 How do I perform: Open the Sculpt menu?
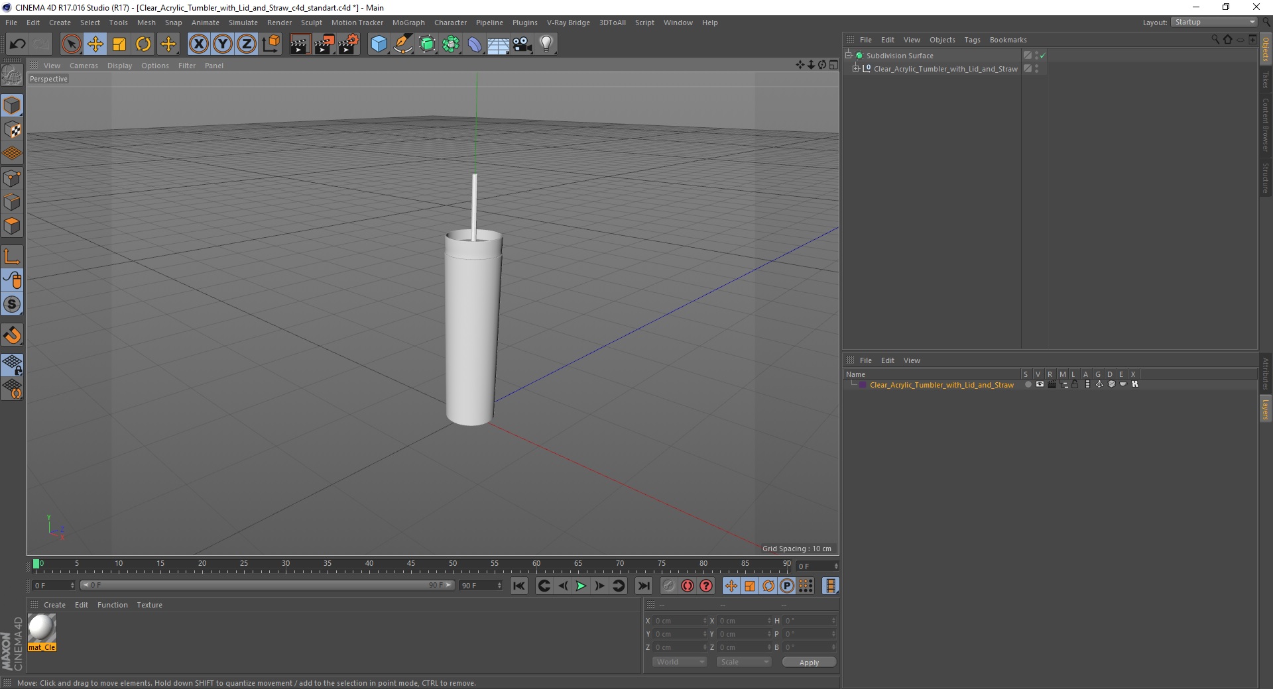[311, 23]
